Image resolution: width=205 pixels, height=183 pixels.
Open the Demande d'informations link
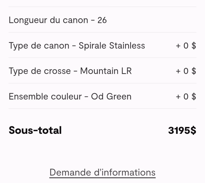102,172
